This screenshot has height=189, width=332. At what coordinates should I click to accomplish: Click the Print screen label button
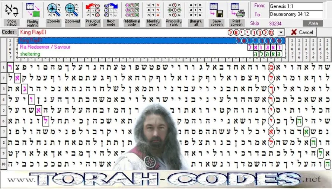pyautogui.click(x=236, y=23)
